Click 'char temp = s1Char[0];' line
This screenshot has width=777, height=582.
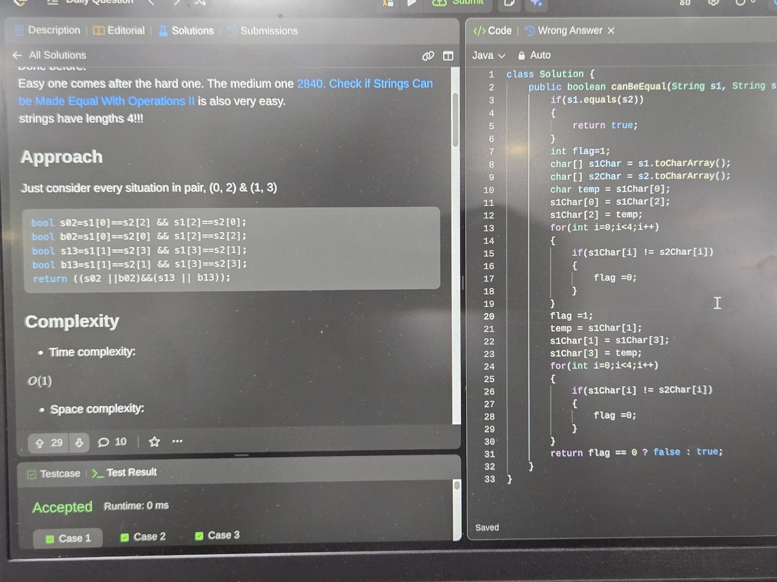tap(611, 189)
